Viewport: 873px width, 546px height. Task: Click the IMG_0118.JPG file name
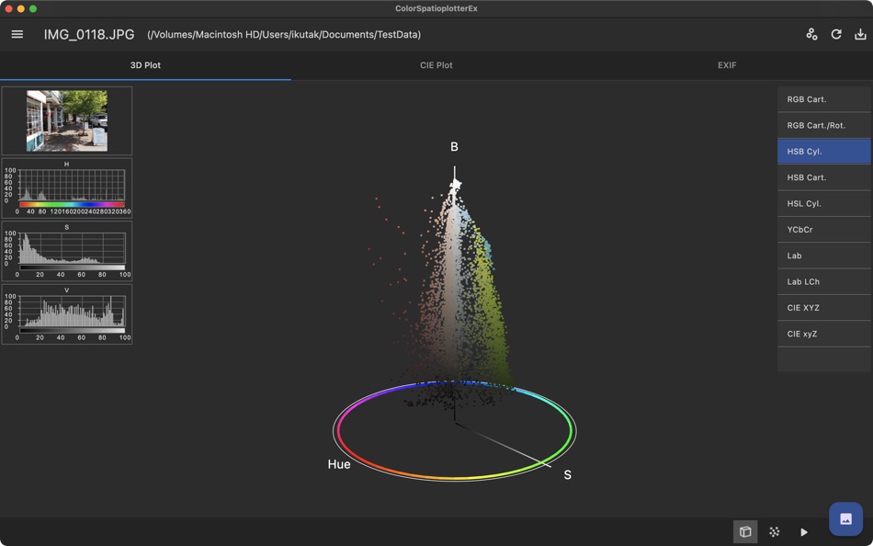pyautogui.click(x=89, y=35)
